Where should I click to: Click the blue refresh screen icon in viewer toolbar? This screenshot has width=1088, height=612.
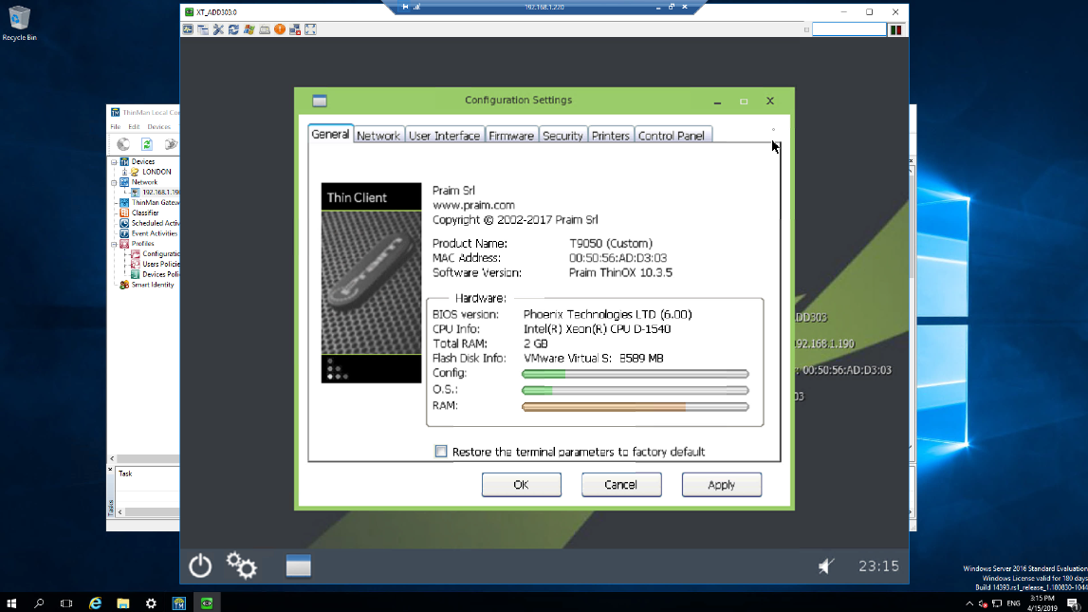pos(234,29)
